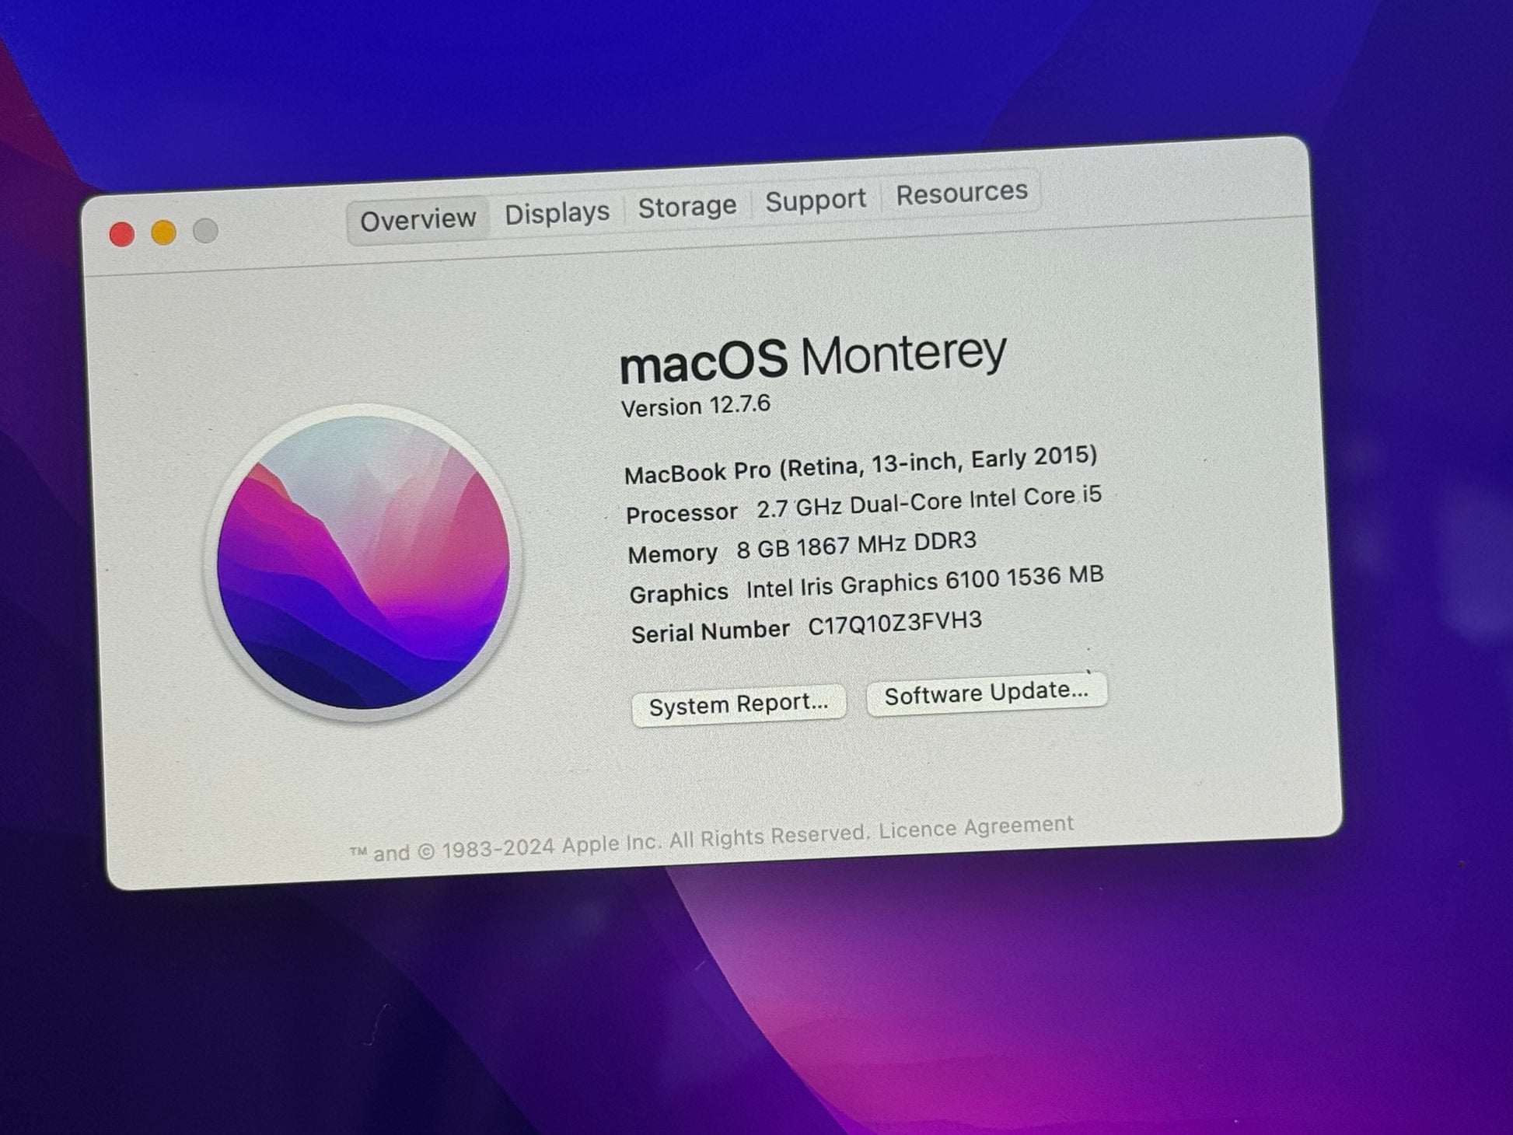This screenshot has height=1135, width=1513.
Task: Open the Licence Agreement link
Action: tap(976, 827)
